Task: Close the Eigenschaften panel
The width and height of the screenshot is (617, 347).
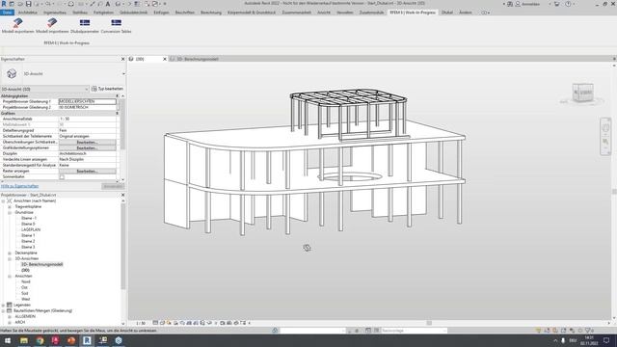Action: click(x=122, y=59)
